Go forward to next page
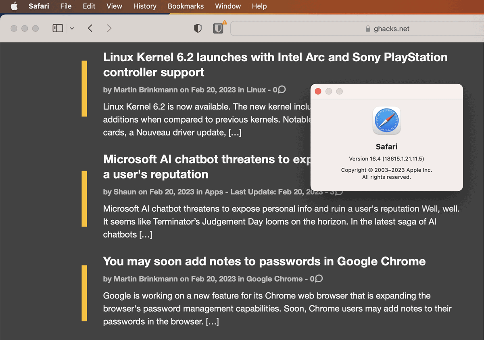The height and width of the screenshot is (340, 484). [x=109, y=28]
